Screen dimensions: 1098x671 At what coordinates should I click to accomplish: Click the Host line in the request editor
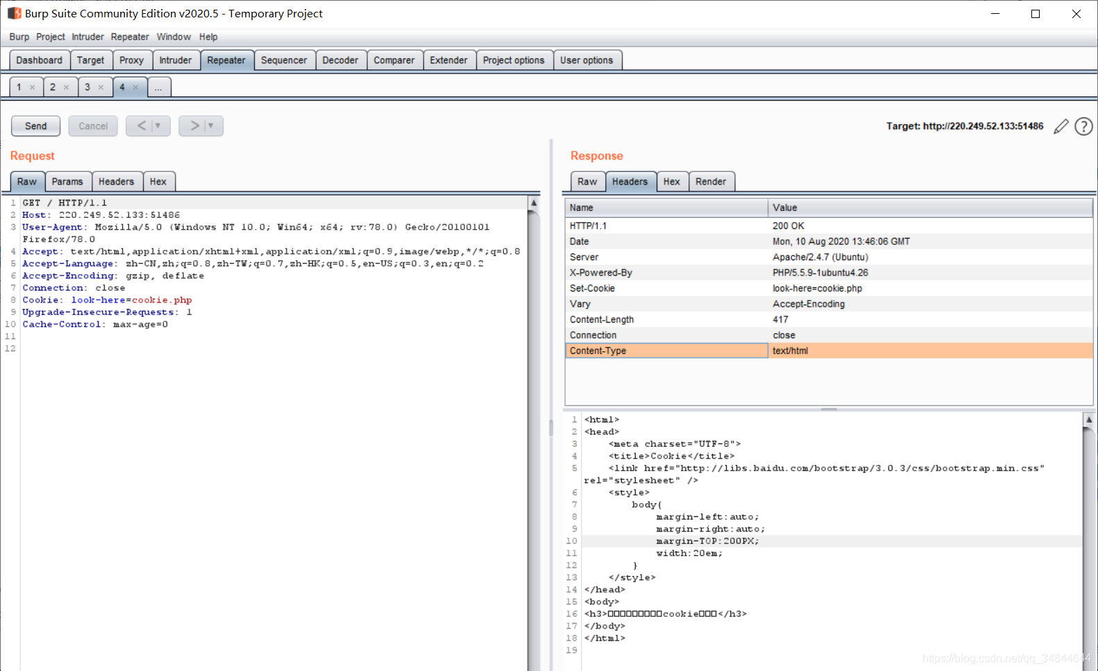tap(101, 215)
